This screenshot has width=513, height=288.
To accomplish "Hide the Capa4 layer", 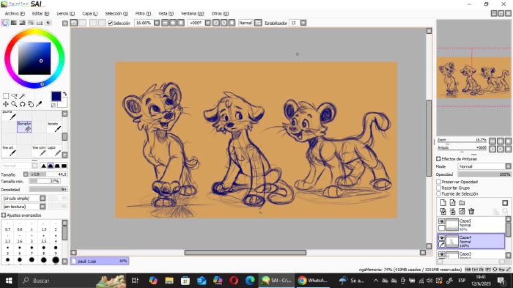I will click(442, 238).
